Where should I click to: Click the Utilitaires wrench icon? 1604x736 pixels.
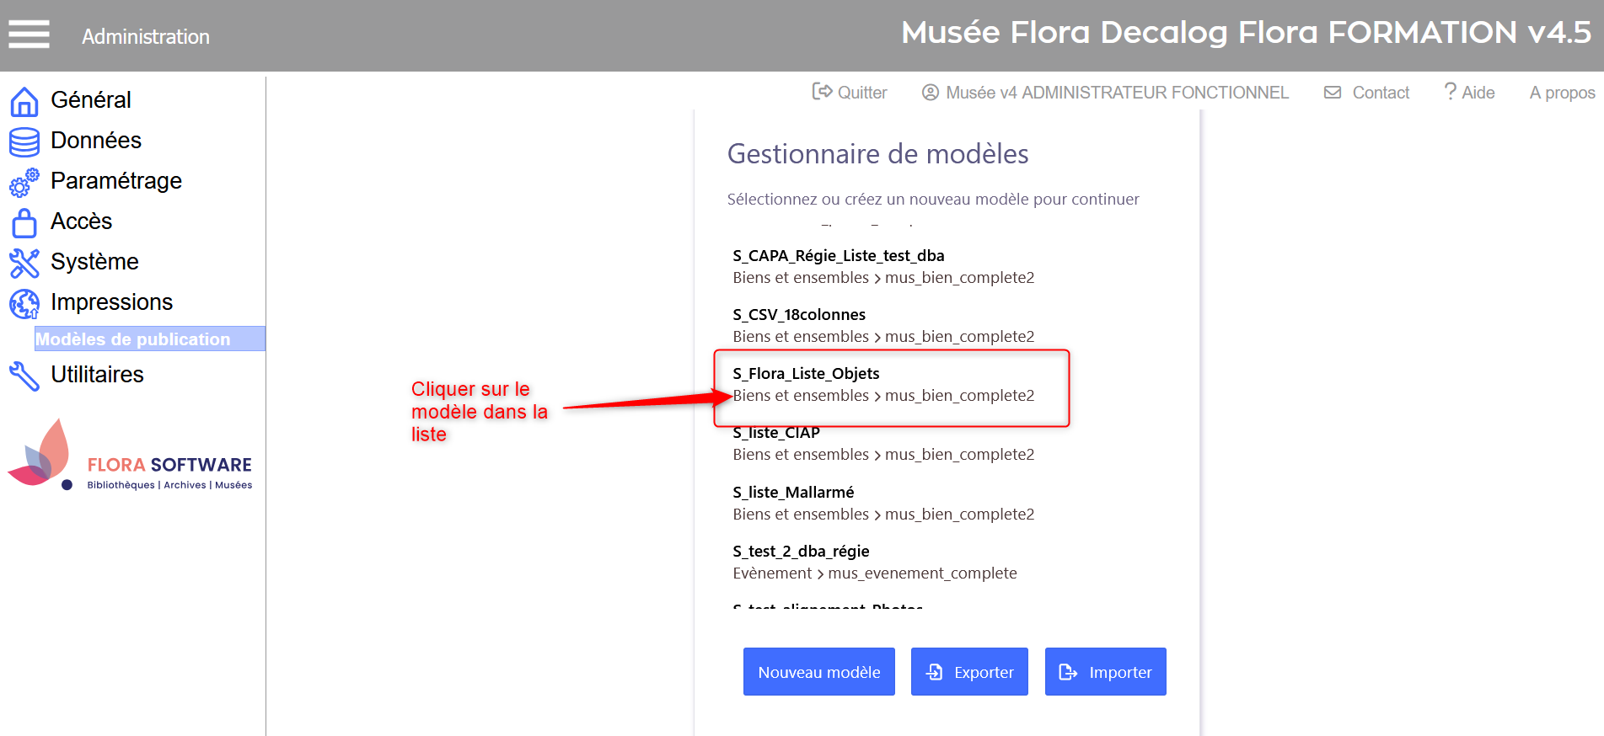tap(24, 376)
